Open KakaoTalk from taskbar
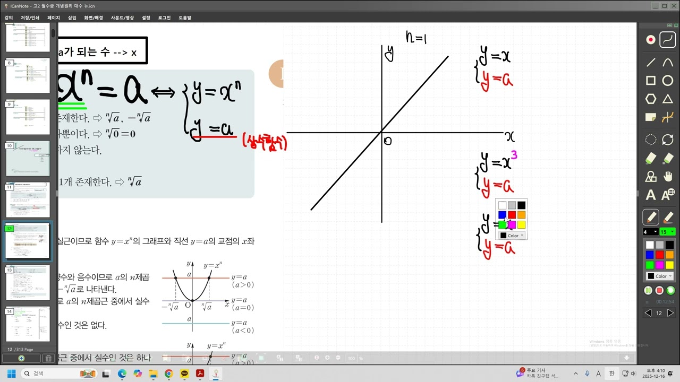Image resolution: width=680 pixels, height=382 pixels. [184, 374]
